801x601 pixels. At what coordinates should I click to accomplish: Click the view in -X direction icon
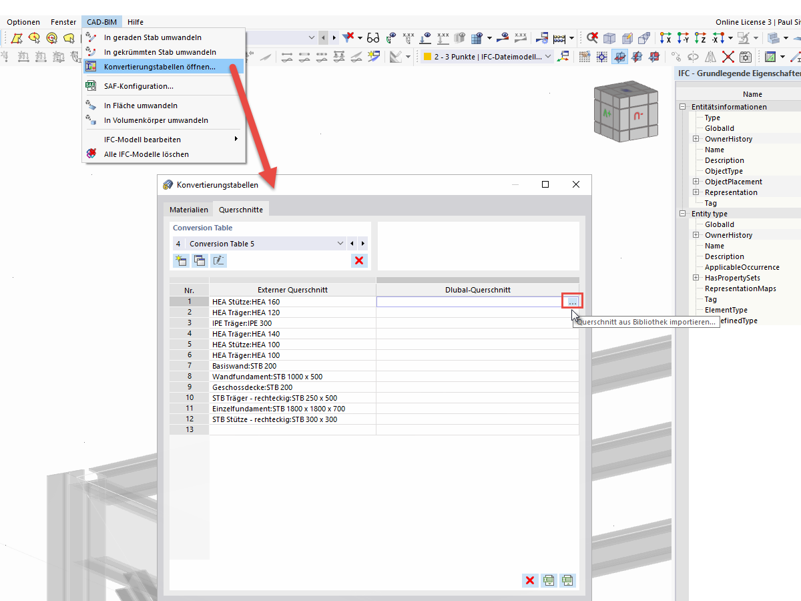tap(718, 37)
